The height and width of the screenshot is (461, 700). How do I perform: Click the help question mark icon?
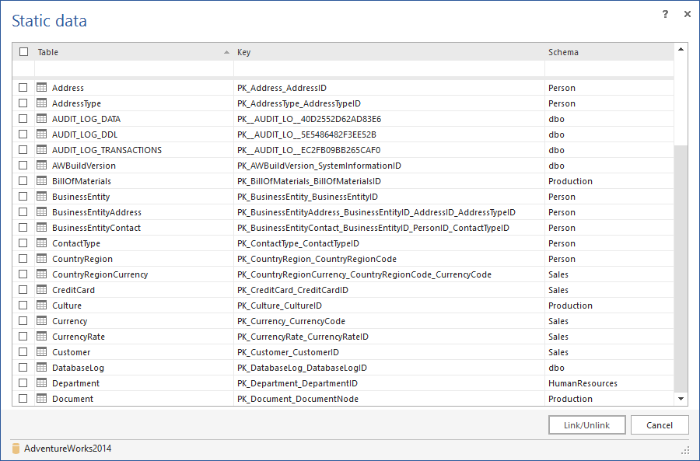coord(665,14)
